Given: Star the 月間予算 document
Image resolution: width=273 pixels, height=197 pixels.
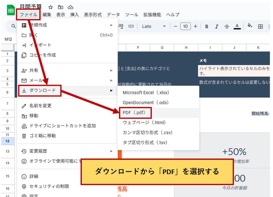Looking at the screenshot, I should [x=51, y=7].
